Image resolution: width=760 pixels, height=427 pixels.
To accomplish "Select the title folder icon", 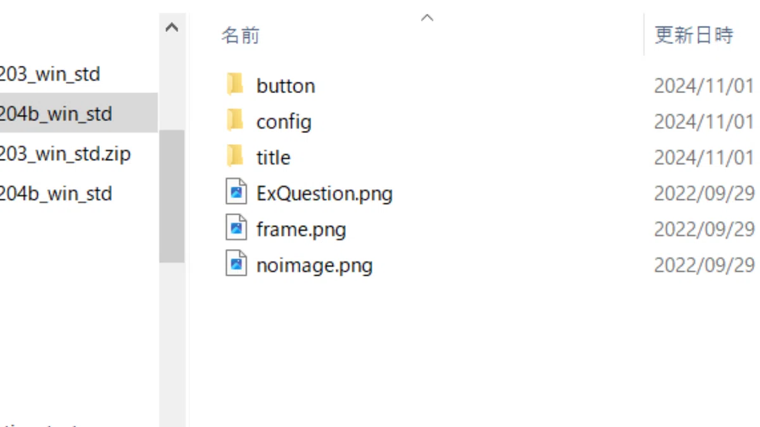I will (x=236, y=156).
